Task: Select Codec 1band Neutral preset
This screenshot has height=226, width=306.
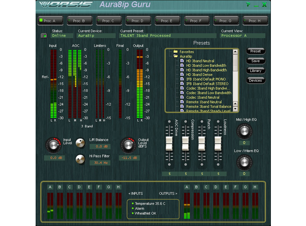Action: pyautogui.click(x=200, y=97)
